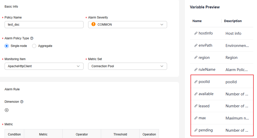Screen dimensions: 257x138
Task: Click the link icon next to envPath
Action: coord(196,45)
